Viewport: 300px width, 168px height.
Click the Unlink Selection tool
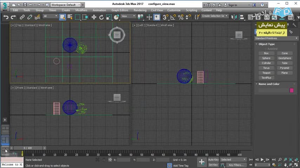[x=30, y=17]
